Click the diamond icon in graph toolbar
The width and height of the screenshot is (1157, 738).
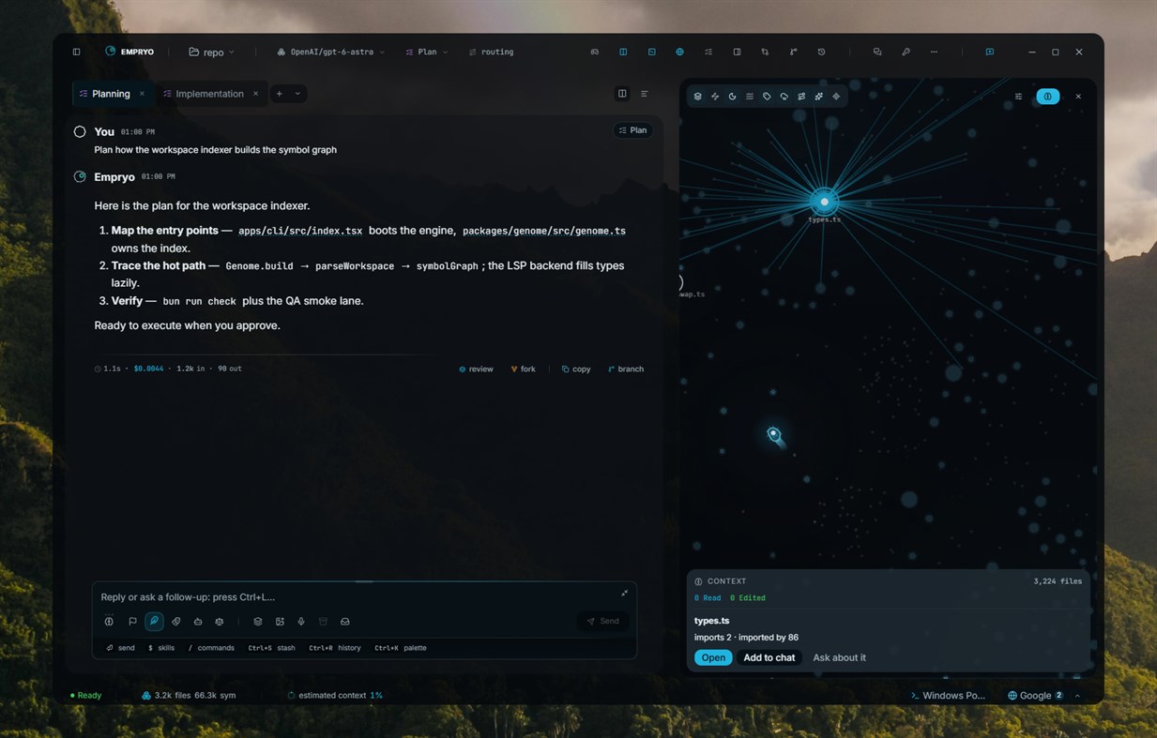pos(836,97)
